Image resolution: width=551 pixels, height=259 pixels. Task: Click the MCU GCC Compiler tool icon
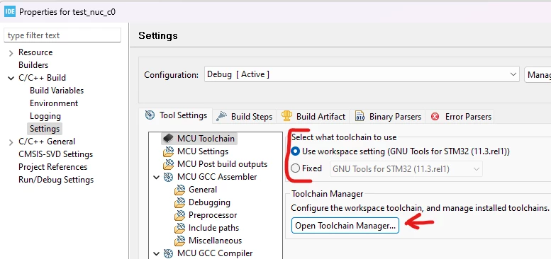(x=168, y=253)
